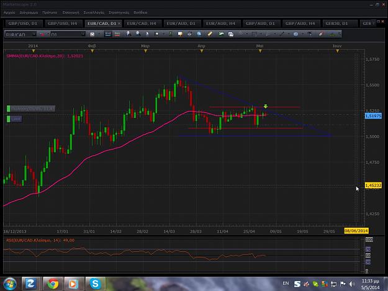Screen dimensions: 388x291
Task: Close the EUR/CAD, D1 tab
Action: [x=119, y=23]
